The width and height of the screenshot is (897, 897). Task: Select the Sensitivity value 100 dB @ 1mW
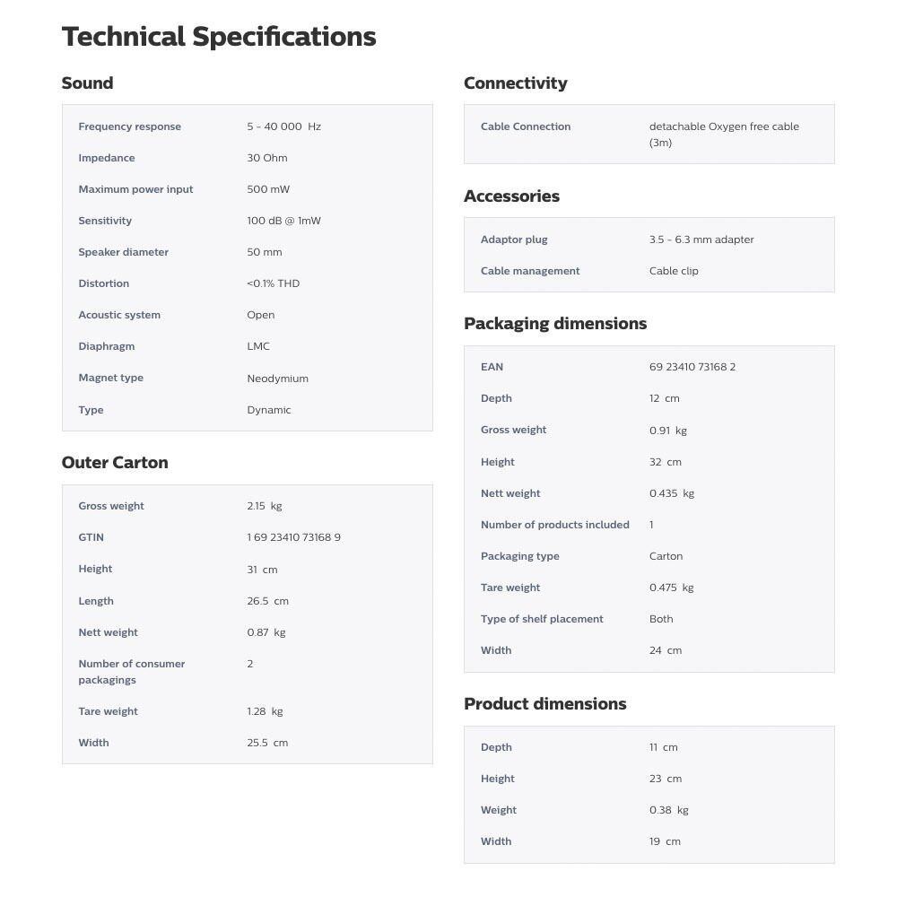[x=283, y=221]
